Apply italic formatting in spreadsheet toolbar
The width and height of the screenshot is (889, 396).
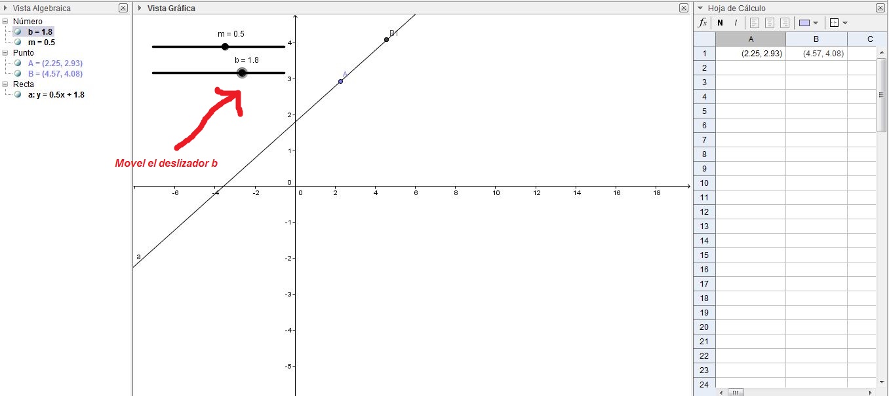(736, 22)
